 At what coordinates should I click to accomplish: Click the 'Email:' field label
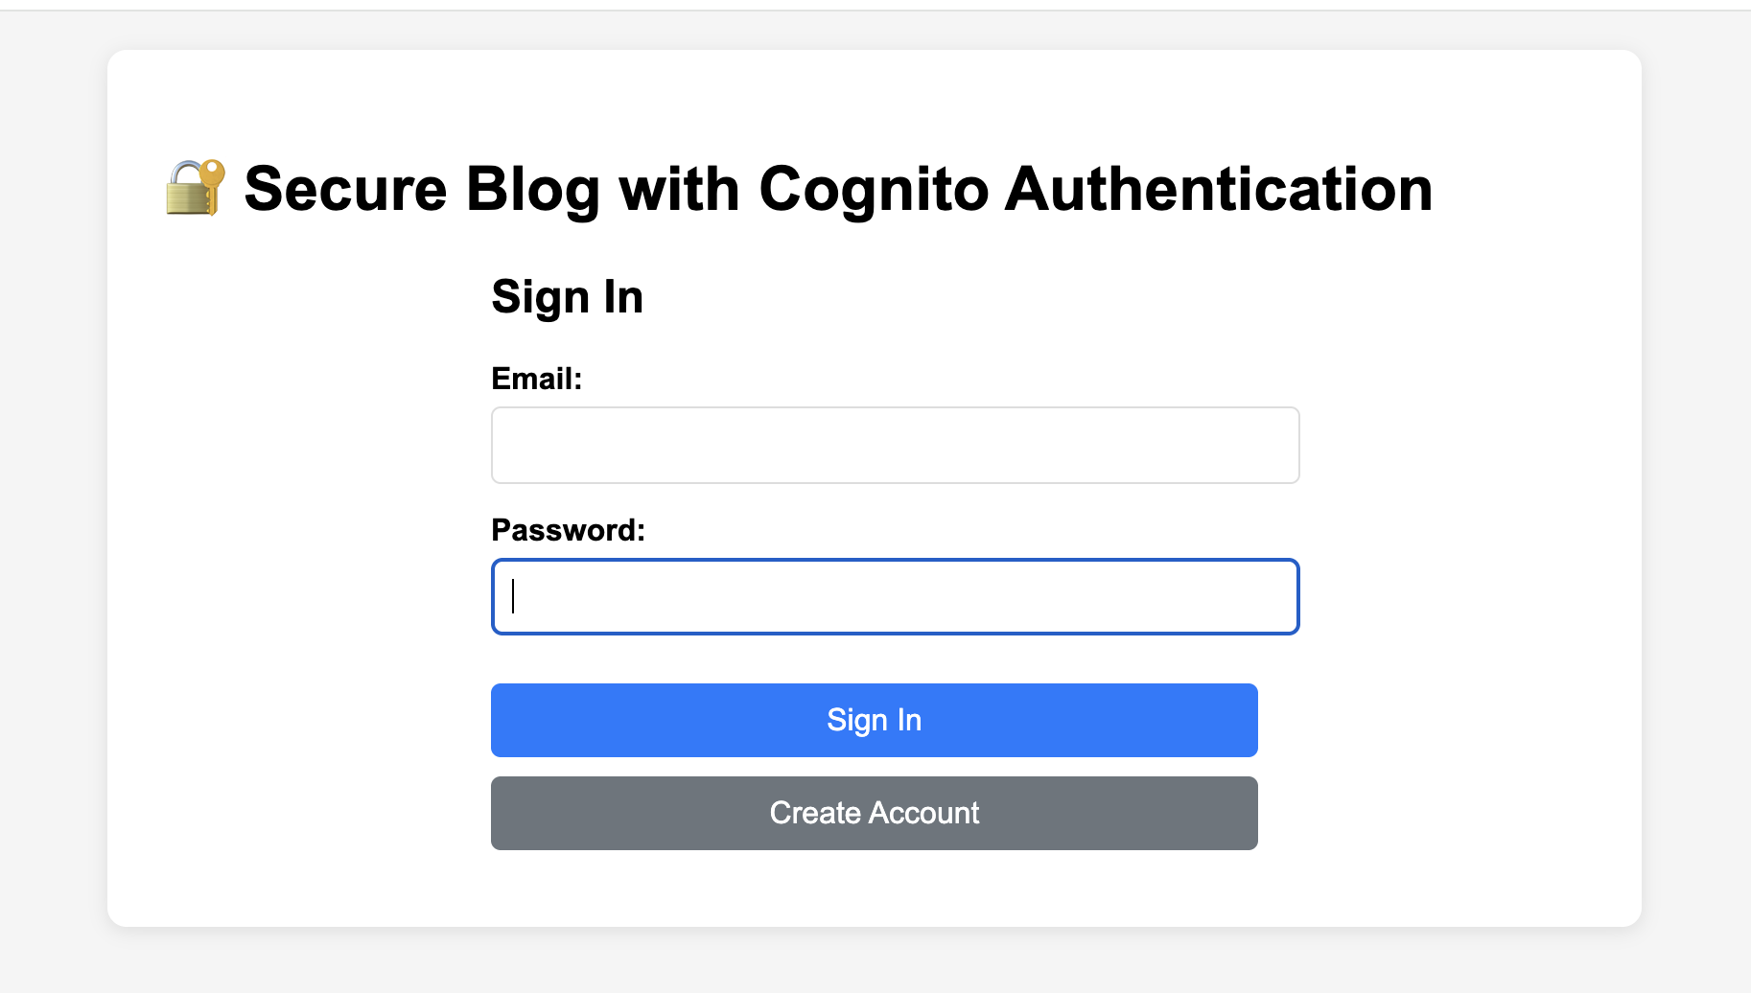tap(536, 379)
